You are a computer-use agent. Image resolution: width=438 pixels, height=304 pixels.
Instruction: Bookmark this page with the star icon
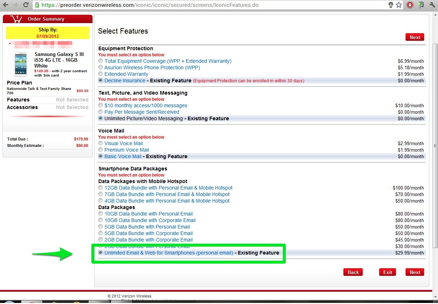point(399,5)
